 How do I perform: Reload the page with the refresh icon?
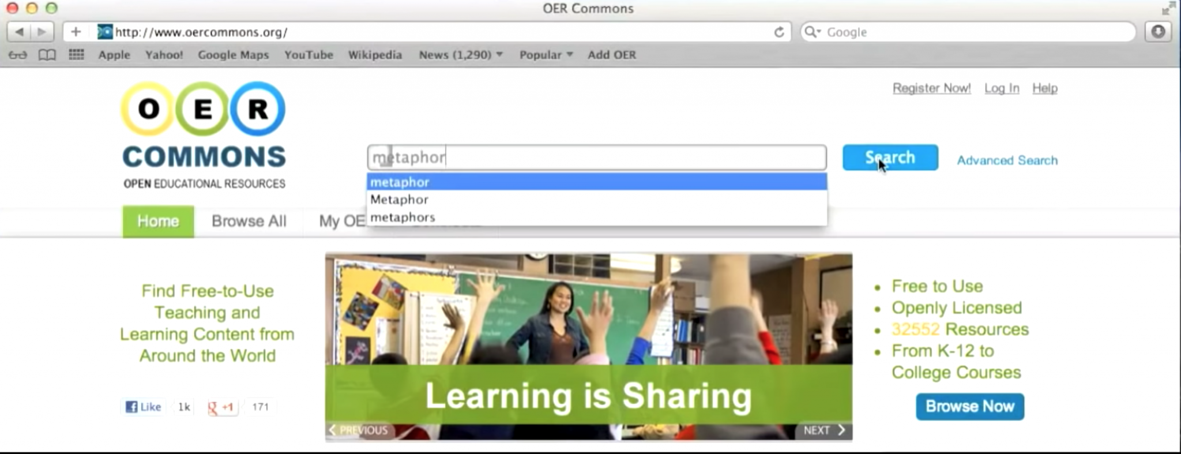779,32
